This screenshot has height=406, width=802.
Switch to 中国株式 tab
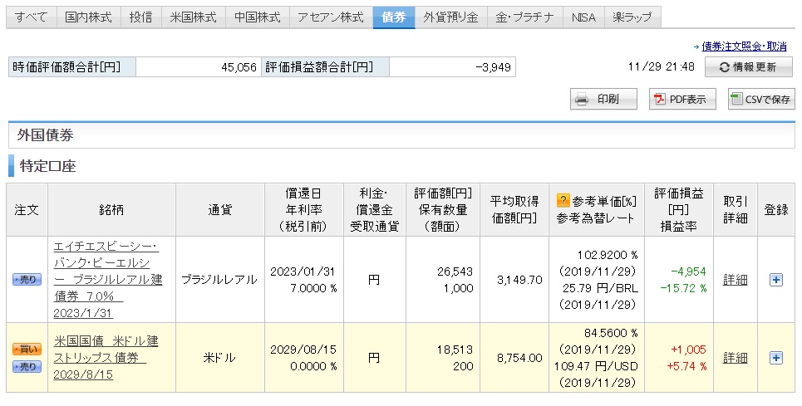coord(258,17)
